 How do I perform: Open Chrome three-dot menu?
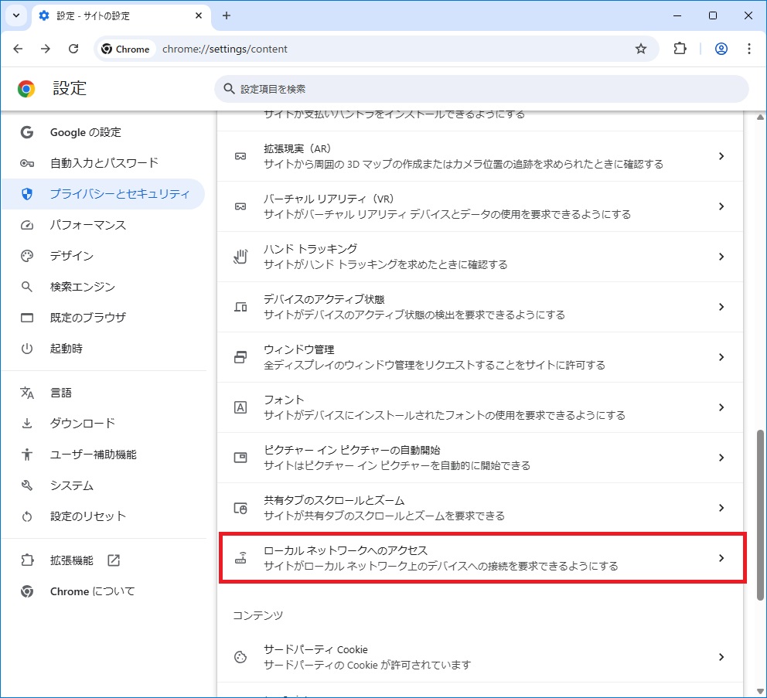pos(748,49)
